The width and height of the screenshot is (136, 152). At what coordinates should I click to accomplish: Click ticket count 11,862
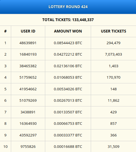pyautogui.click(x=113, y=101)
